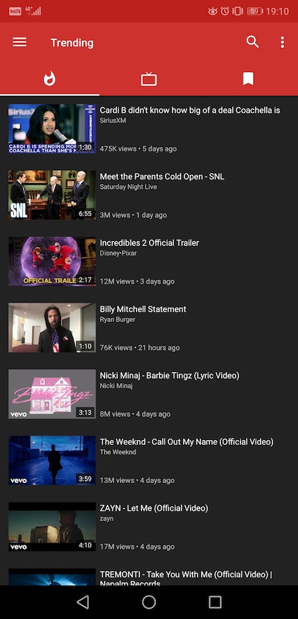
Task: Open Nicki Minaj Barbie Tingz video title
Action: [170, 375]
